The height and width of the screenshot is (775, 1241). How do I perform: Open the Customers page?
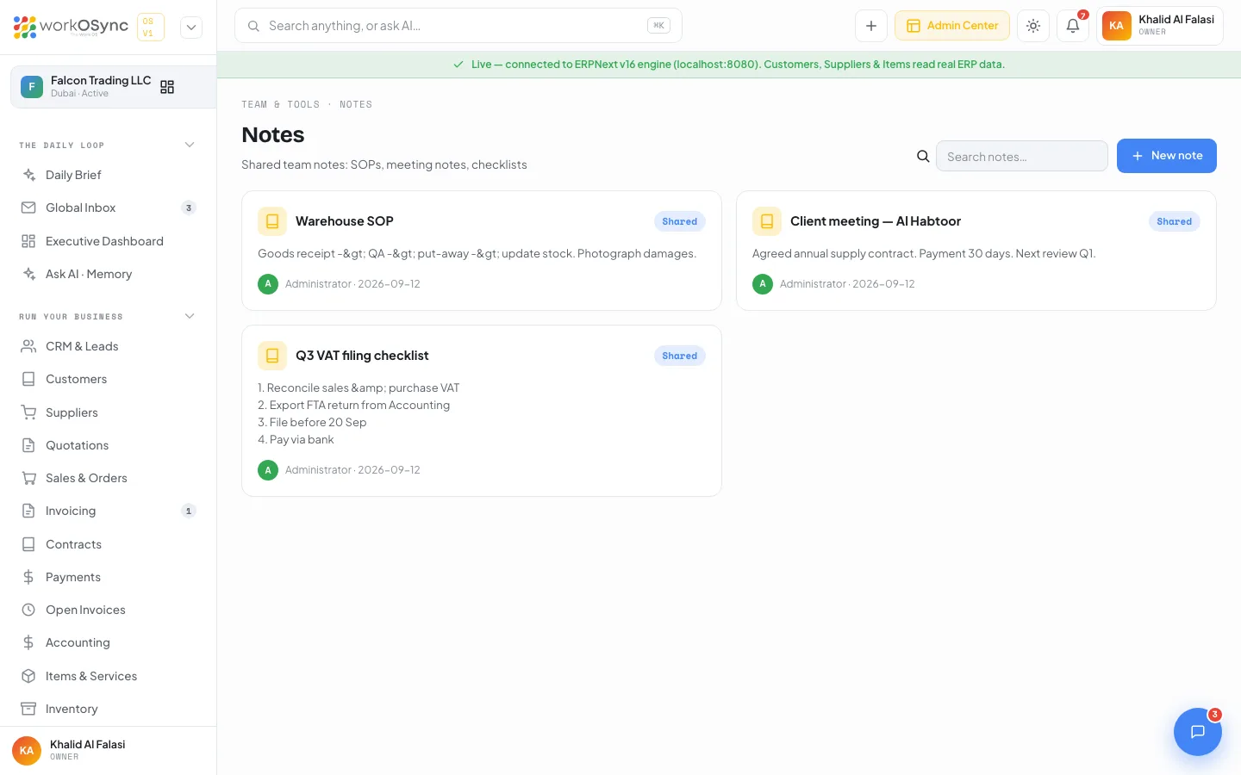click(x=109, y=379)
